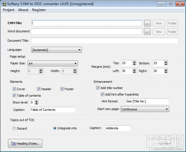Select the Integrate into radio button

55,128
